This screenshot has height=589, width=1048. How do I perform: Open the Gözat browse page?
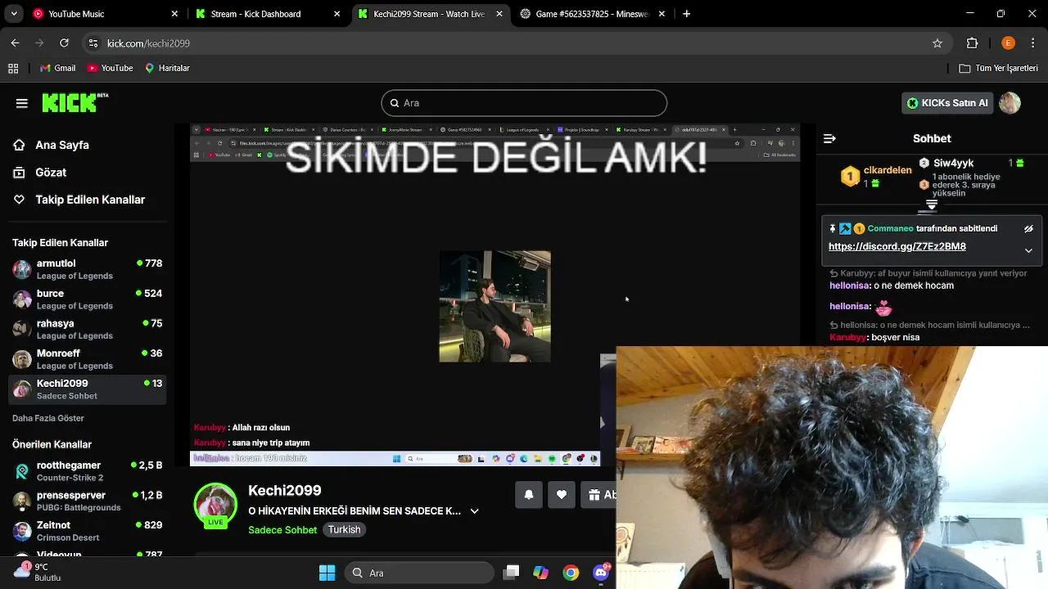[x=51, y=173]
